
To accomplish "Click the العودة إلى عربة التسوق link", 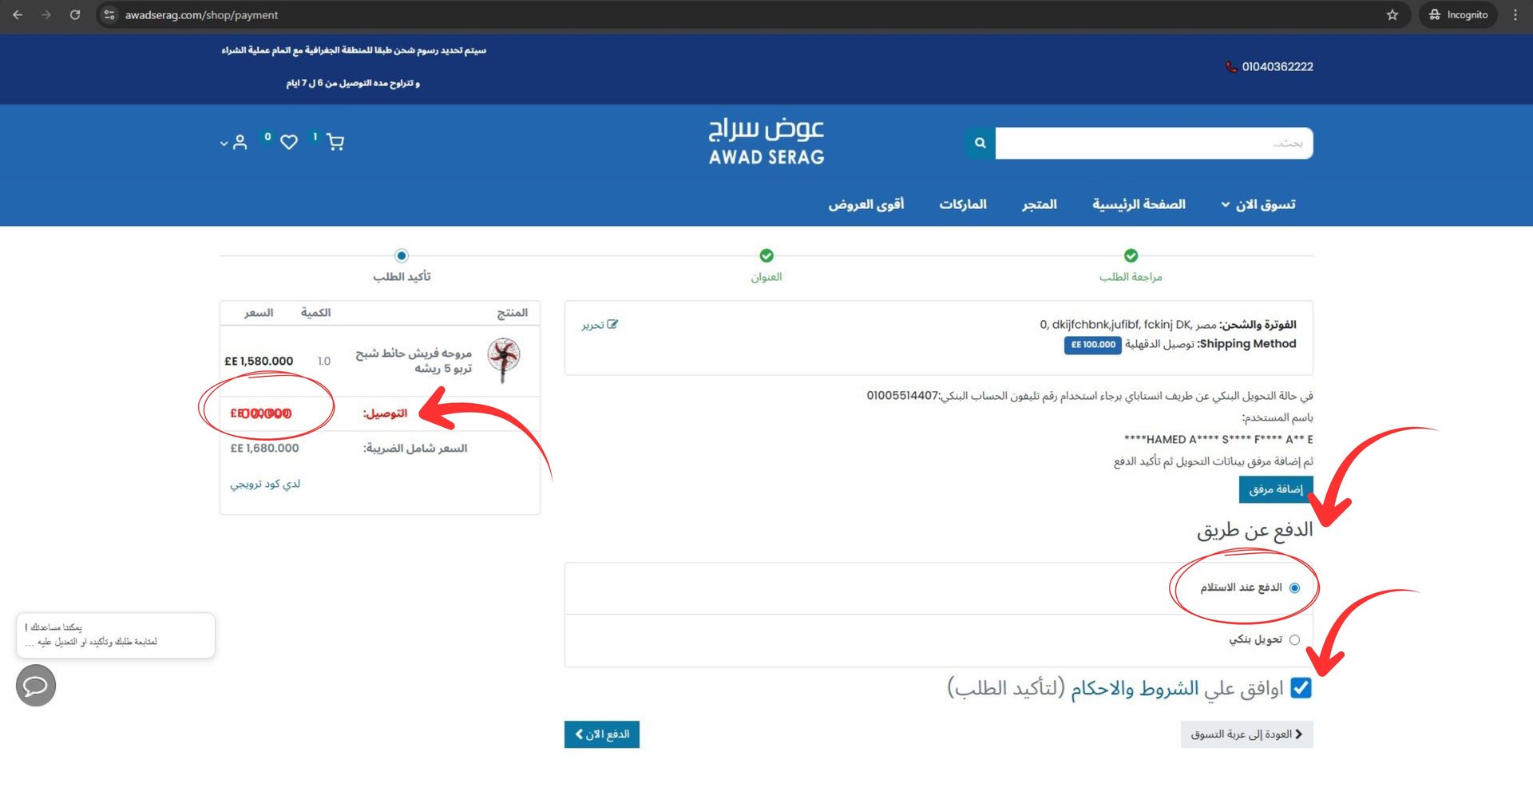I will point(1246,734).
